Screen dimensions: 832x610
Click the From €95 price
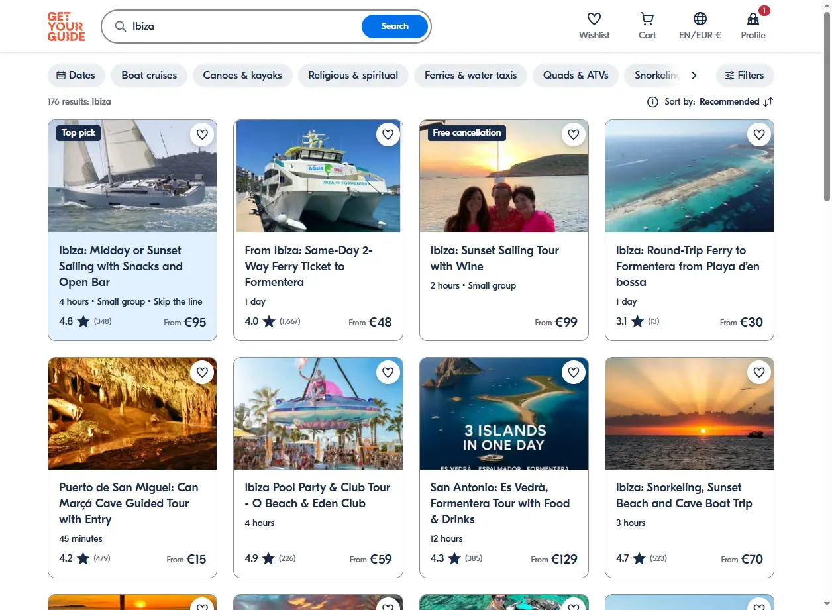pyautogui.click(x=185, y=322)
